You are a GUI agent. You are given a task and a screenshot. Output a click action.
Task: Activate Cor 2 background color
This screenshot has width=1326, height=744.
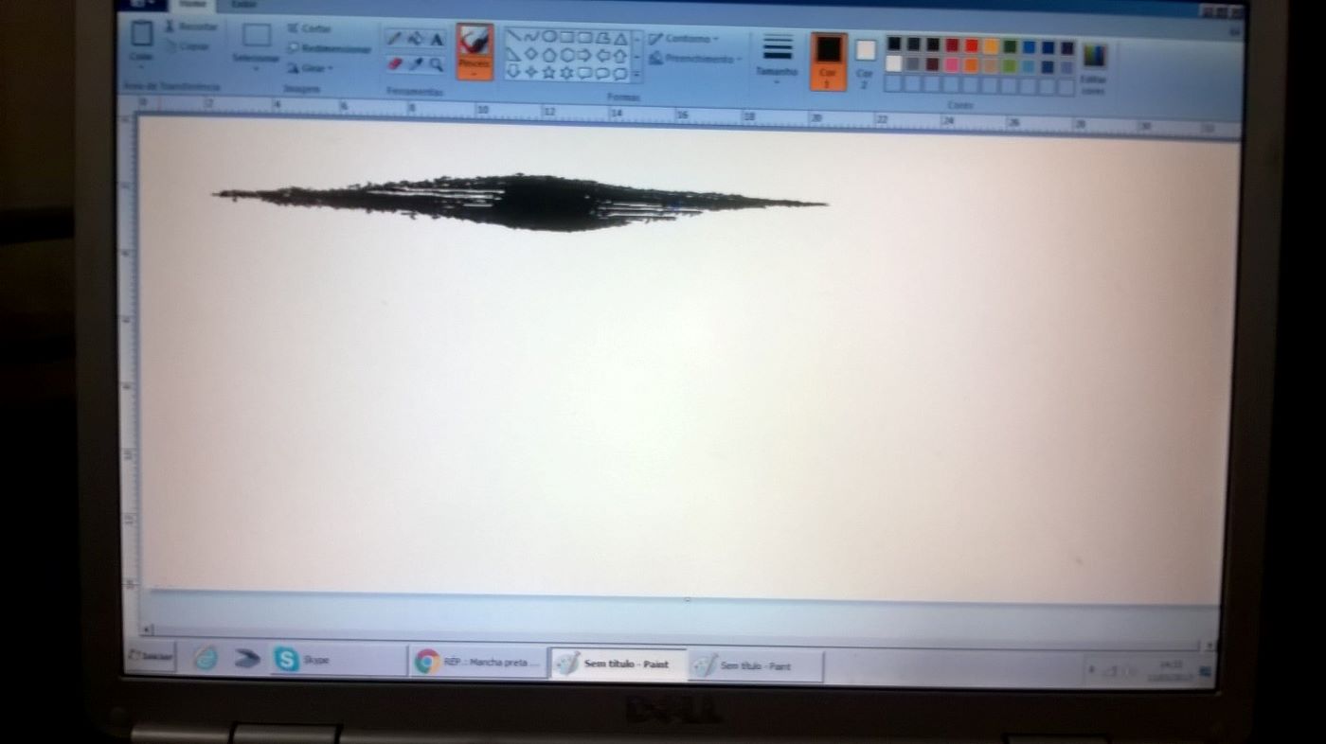point(865,63)
